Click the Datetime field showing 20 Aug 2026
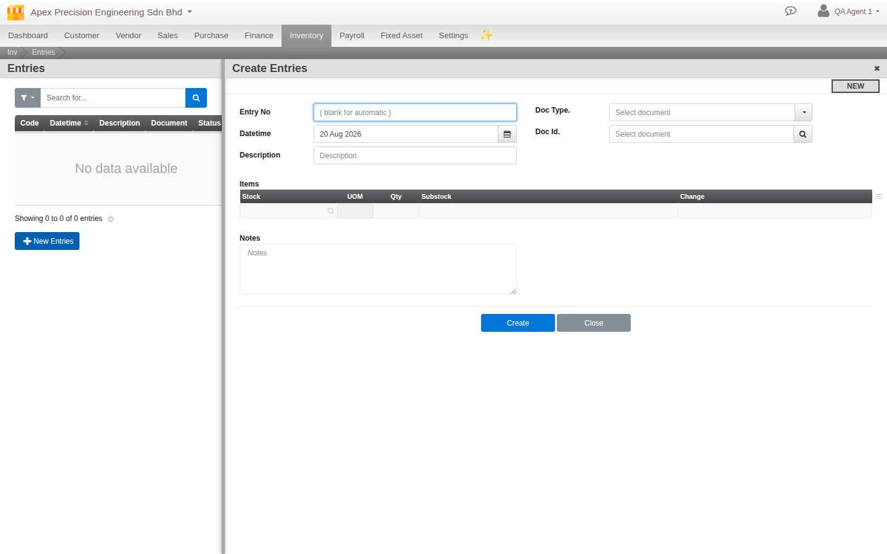The width and height of the screenshot is (887, 554). [406, 134]
